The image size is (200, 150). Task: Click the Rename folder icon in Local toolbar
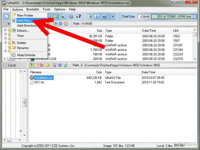47,65
